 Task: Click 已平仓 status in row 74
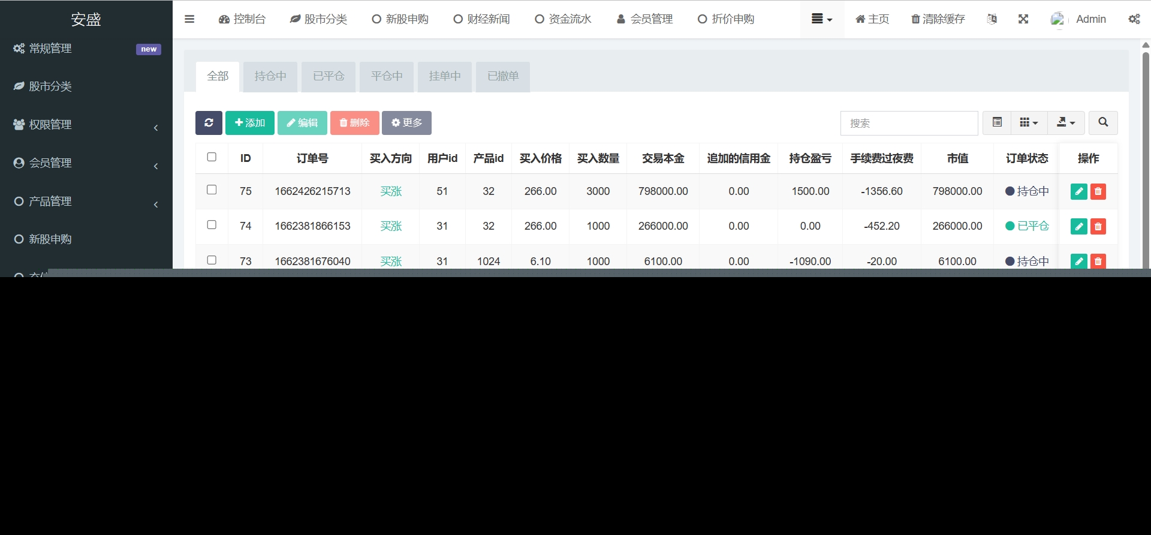(x=1027, y=226)
